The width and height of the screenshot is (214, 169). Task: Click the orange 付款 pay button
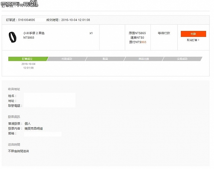(193, 34)
